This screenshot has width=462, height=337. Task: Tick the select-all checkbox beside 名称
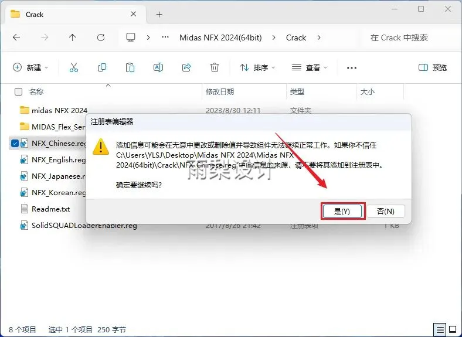(18, 91)
